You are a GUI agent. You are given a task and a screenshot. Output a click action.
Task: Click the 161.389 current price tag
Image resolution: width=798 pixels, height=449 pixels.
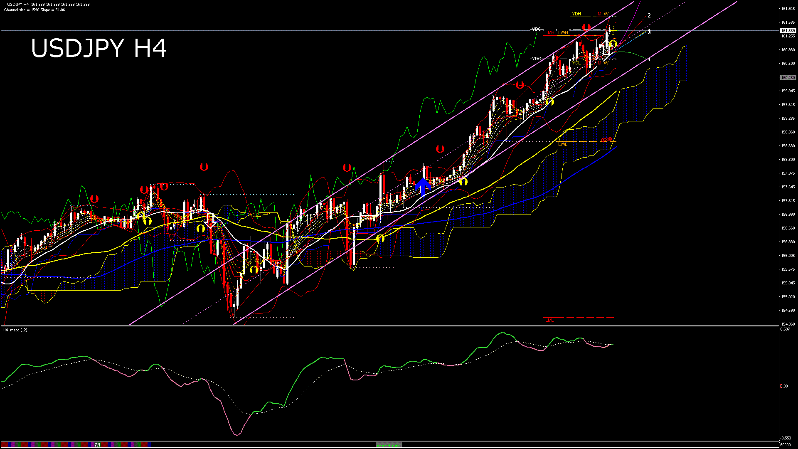788,31
